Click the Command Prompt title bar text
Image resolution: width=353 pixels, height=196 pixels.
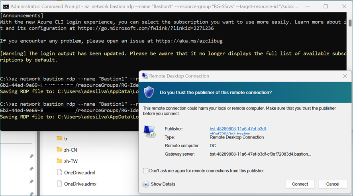click(x=154, y=6)
